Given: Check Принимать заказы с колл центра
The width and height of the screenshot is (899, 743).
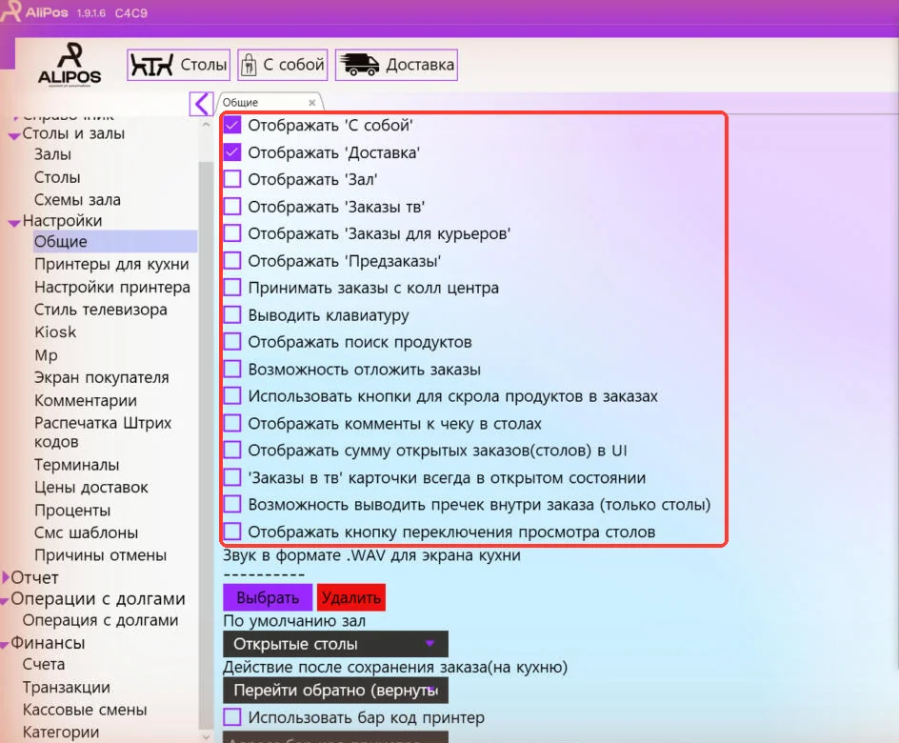Looking at the screenshot, I should (x=232, y=288).
